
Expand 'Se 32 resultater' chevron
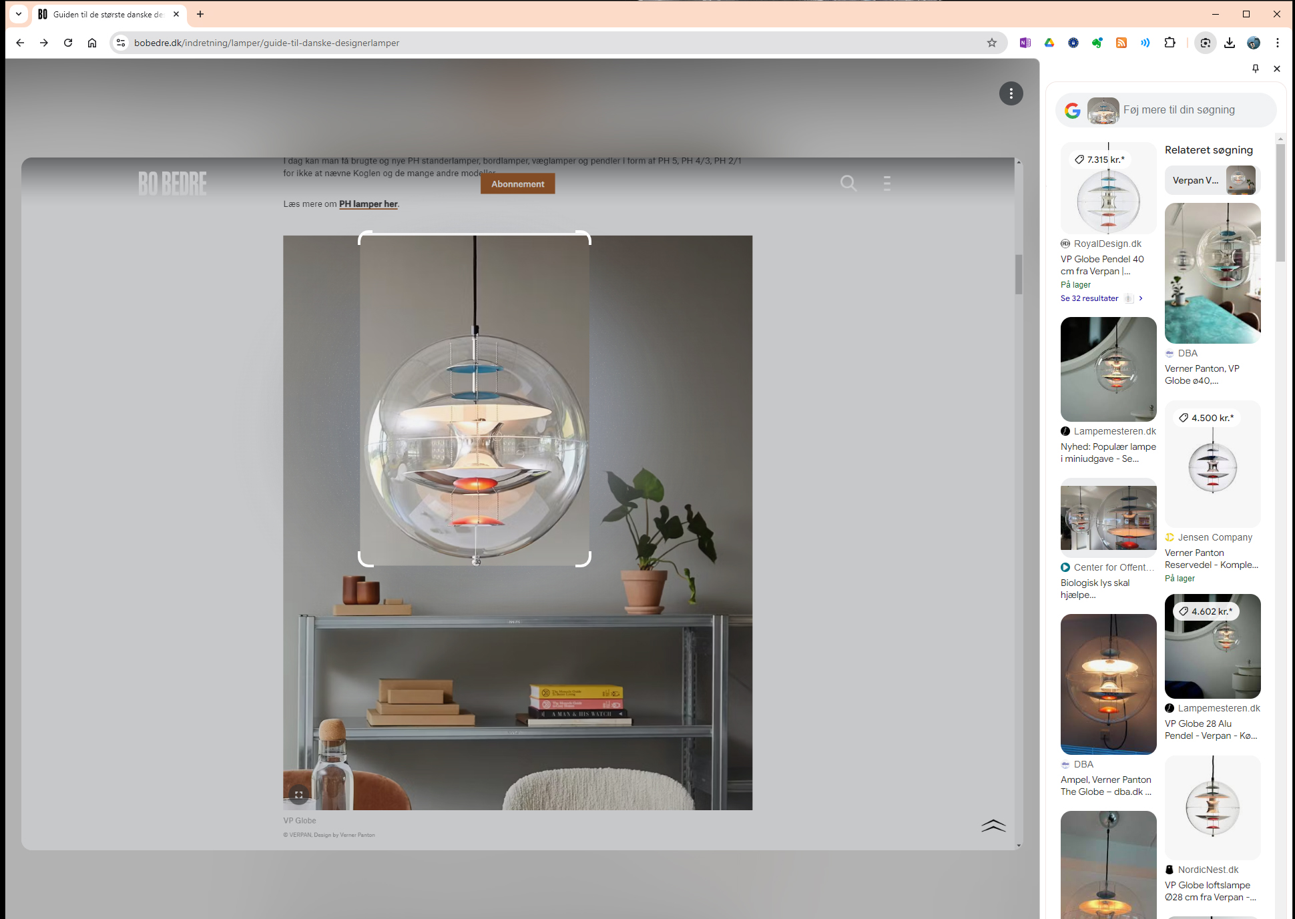1141,298
